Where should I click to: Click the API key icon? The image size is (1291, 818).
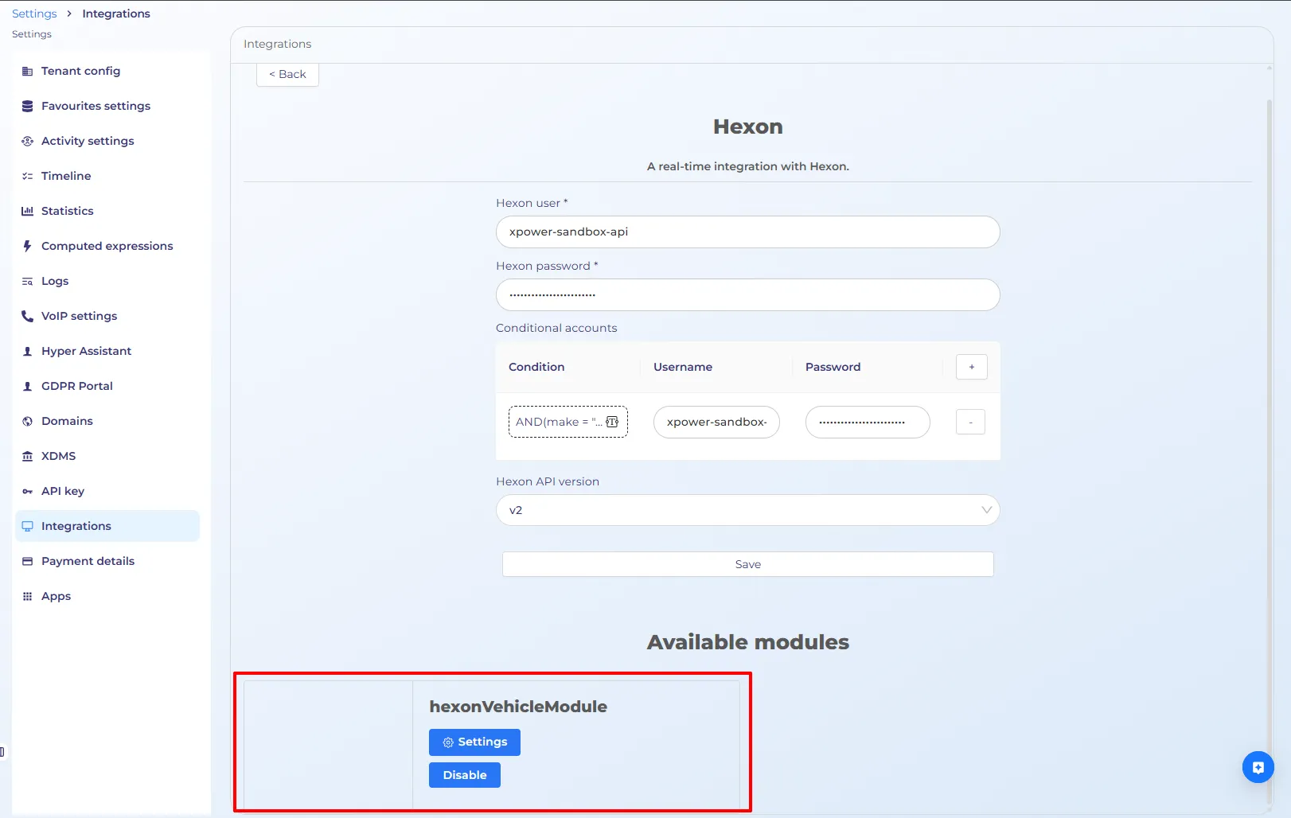[x=27, y=491]
